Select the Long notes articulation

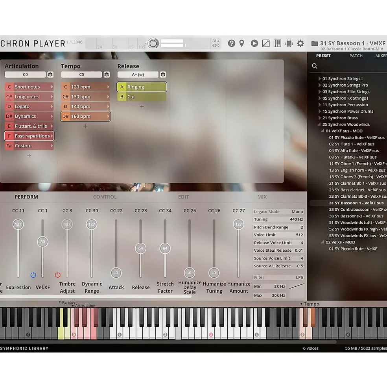point(29,97)
